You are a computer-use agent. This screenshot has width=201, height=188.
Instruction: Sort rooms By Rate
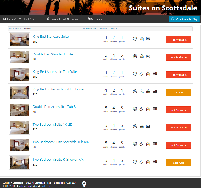(114, 29)
